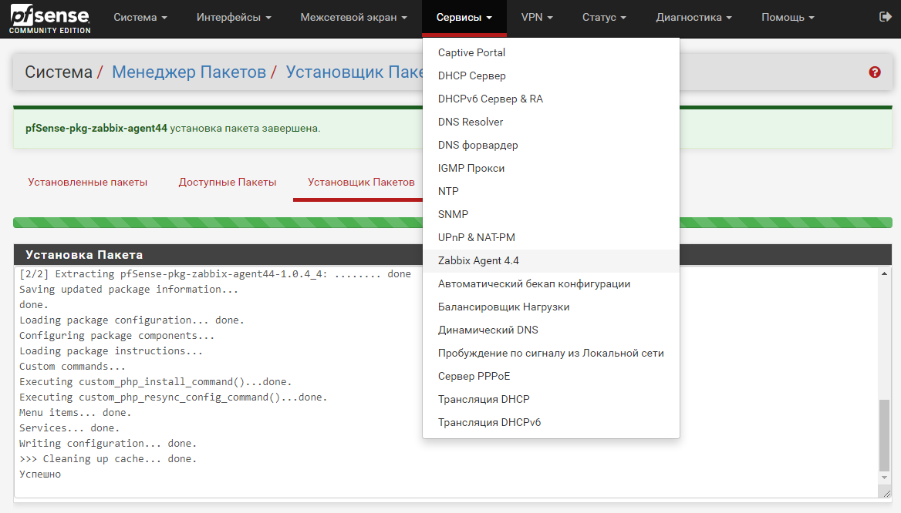Viewport: 901px width, 513px height.
Task: Expand the Система dropdown menu
Action: pos(140,17)
